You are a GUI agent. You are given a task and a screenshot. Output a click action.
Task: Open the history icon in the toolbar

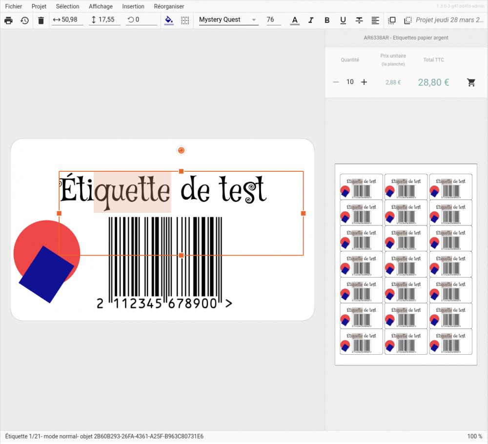click(x=24, y=20)
